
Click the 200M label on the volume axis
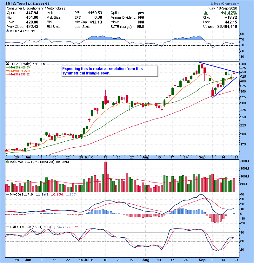pos(244,161)
